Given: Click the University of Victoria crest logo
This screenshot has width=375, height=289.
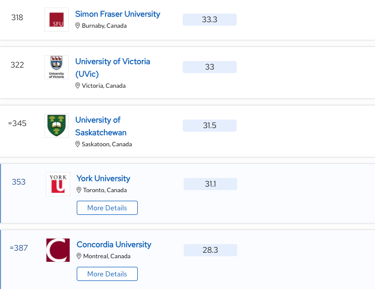Looking at the screenshot, I should click(x=57, y=67).
